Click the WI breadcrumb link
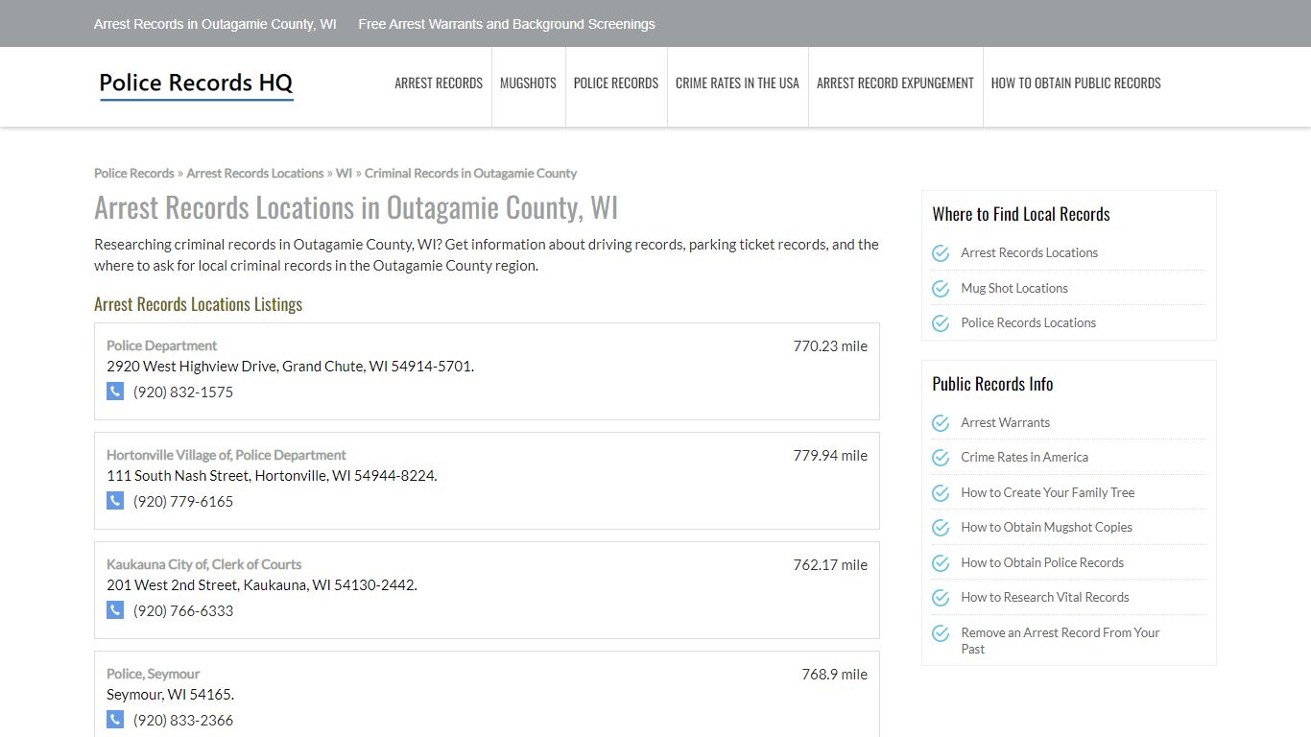The image size is (1311, 737). pos(344,173)
